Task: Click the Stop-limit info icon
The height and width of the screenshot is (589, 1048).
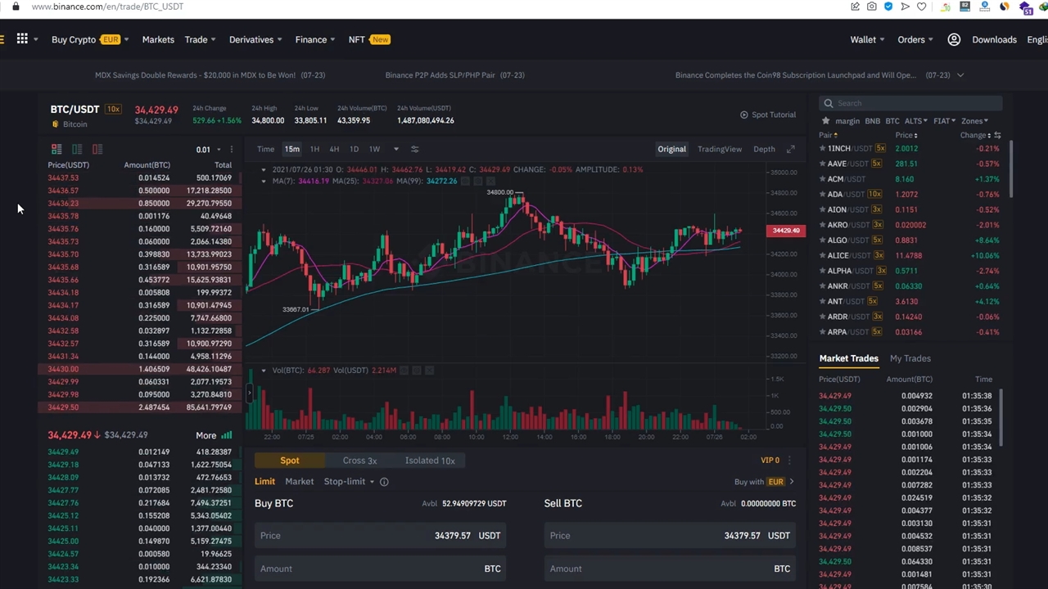Action: [384, 482]
